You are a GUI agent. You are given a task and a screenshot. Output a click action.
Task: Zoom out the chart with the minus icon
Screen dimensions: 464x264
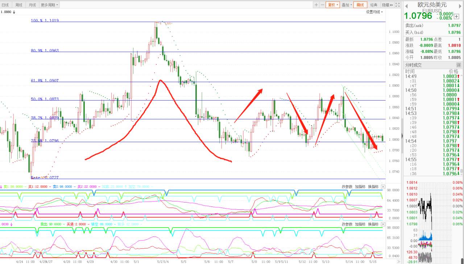coord(322,5)
